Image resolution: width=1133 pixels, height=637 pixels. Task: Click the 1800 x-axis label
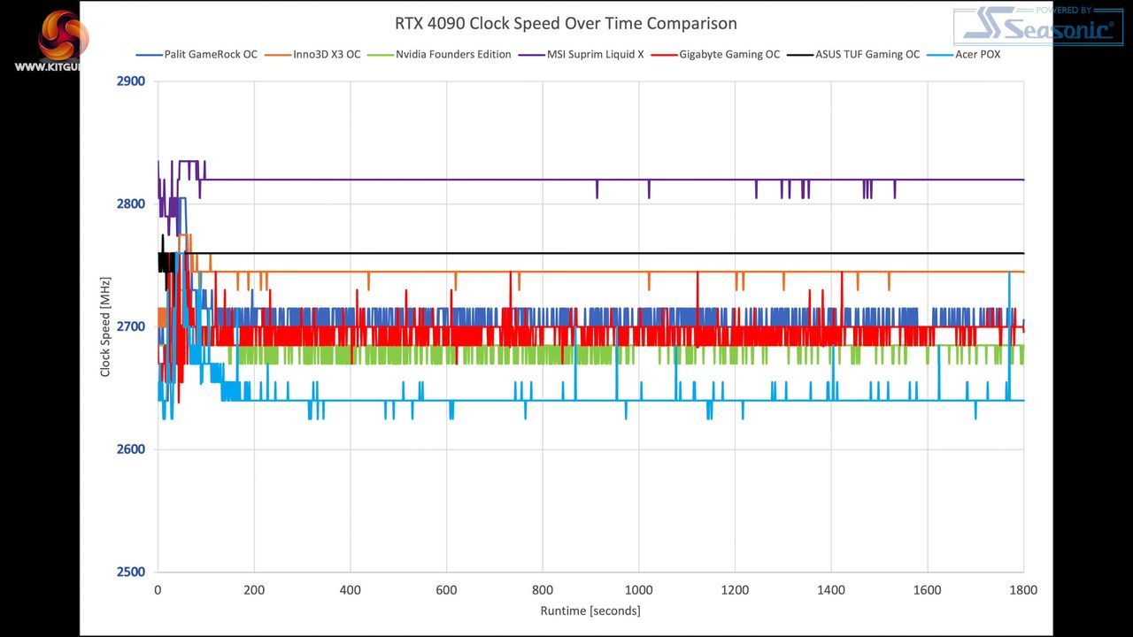pos(1023,590)
